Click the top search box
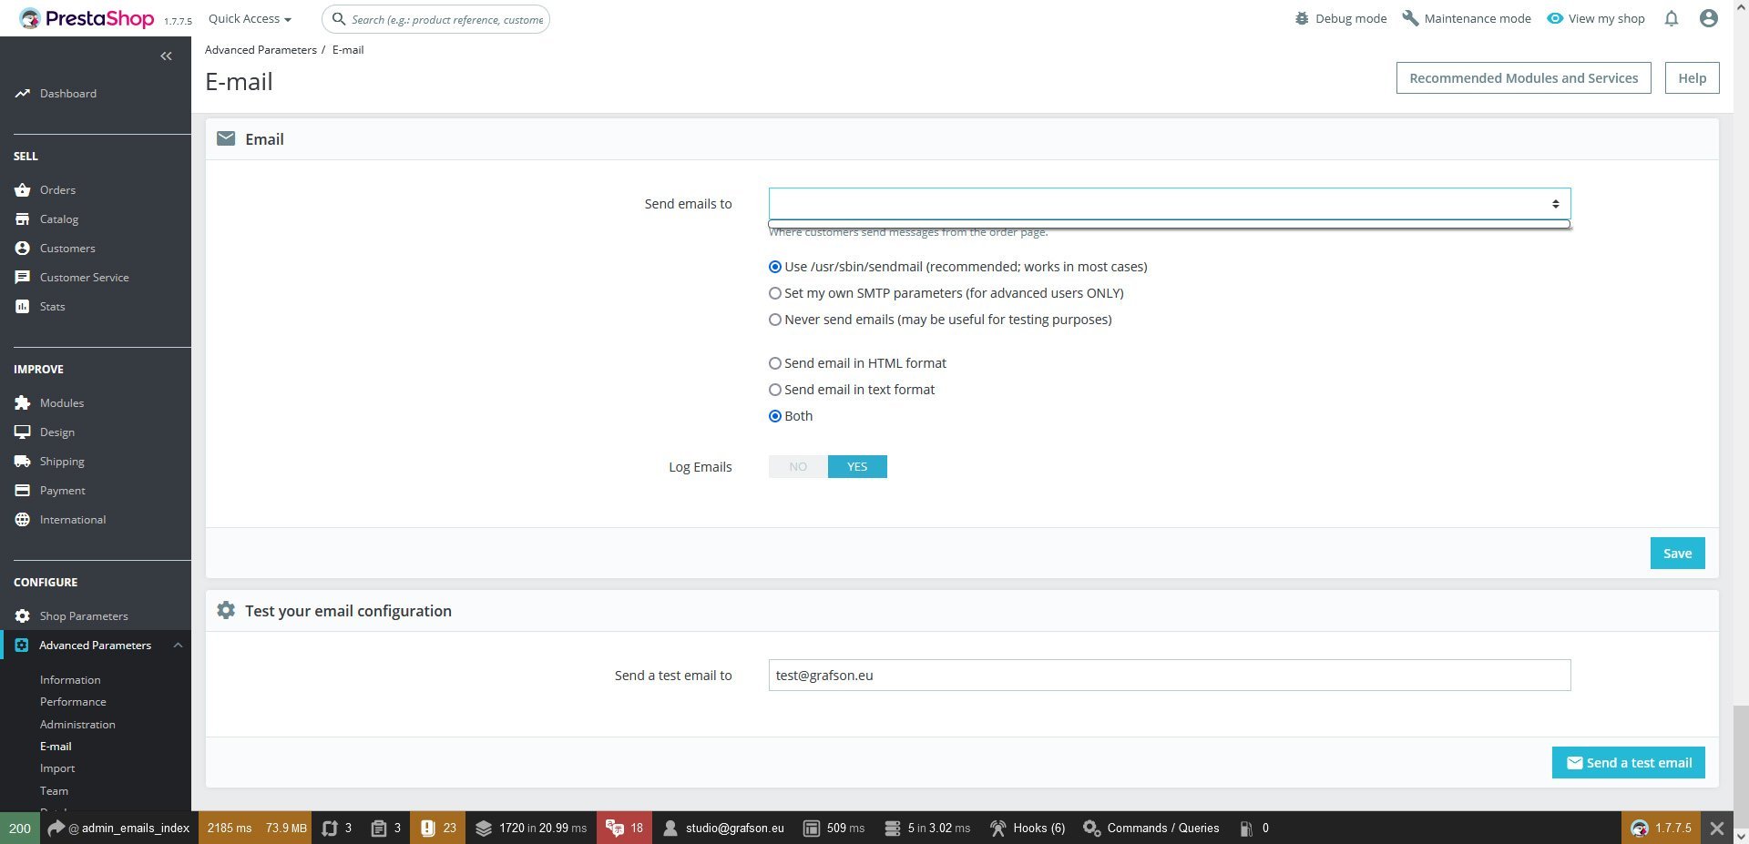1749x844 pixels. point(436,19)
